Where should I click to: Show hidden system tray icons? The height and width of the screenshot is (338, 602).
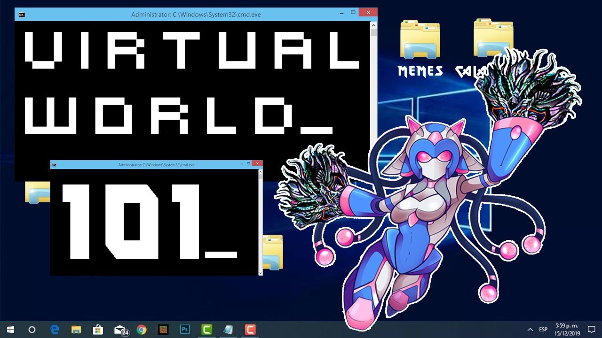point(531,330)
